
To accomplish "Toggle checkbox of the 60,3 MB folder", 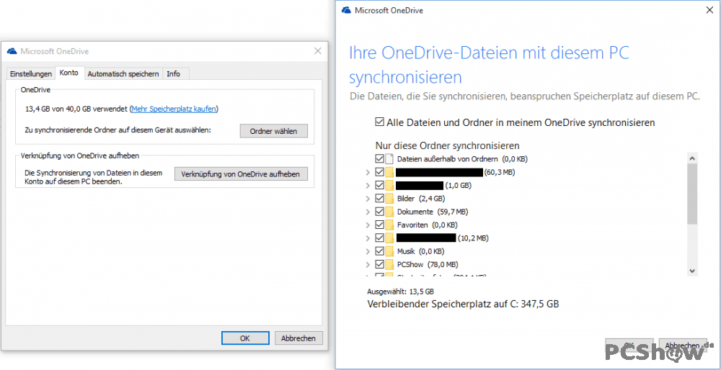I will pyautogui.click(x=380, y=173).
